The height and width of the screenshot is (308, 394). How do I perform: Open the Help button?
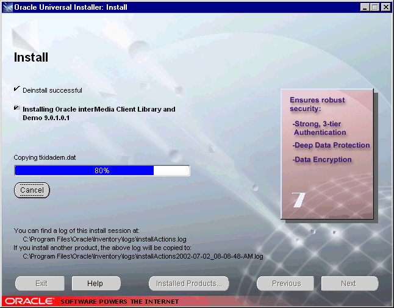(x=96, y=284)
